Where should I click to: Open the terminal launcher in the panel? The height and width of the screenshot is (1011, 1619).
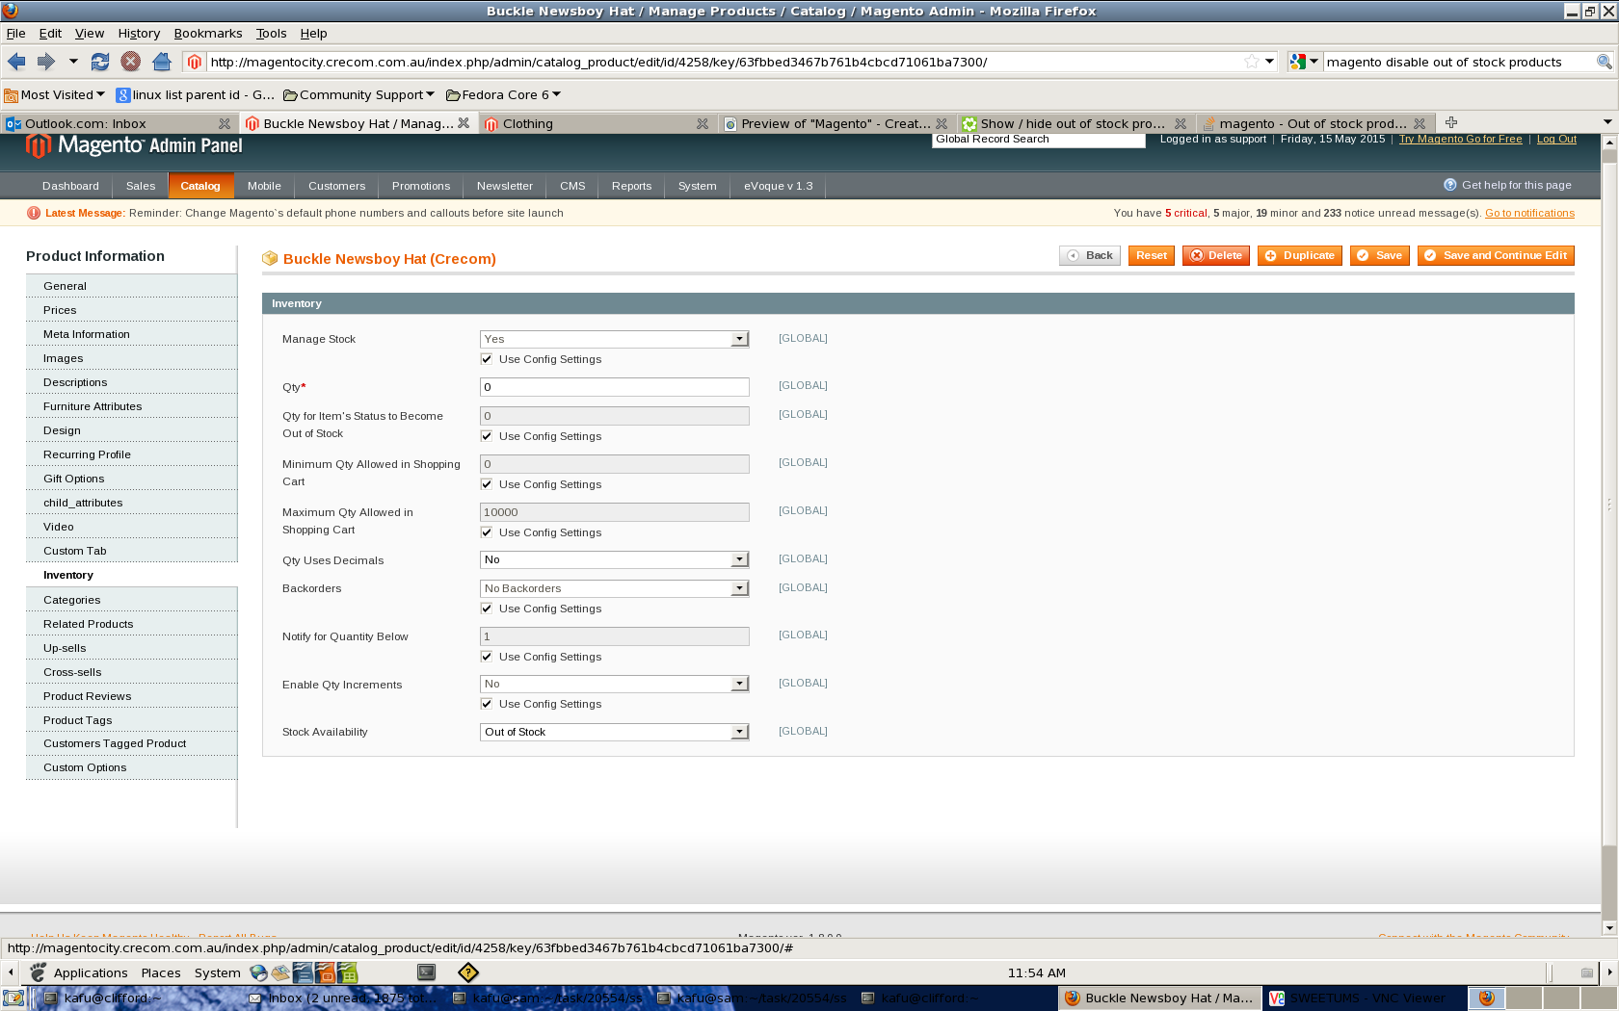426,972
